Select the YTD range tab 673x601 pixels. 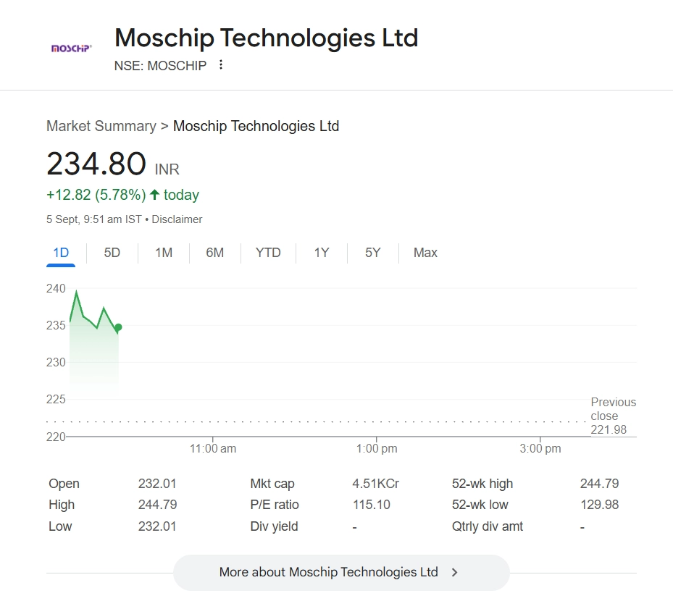[268, 253]
